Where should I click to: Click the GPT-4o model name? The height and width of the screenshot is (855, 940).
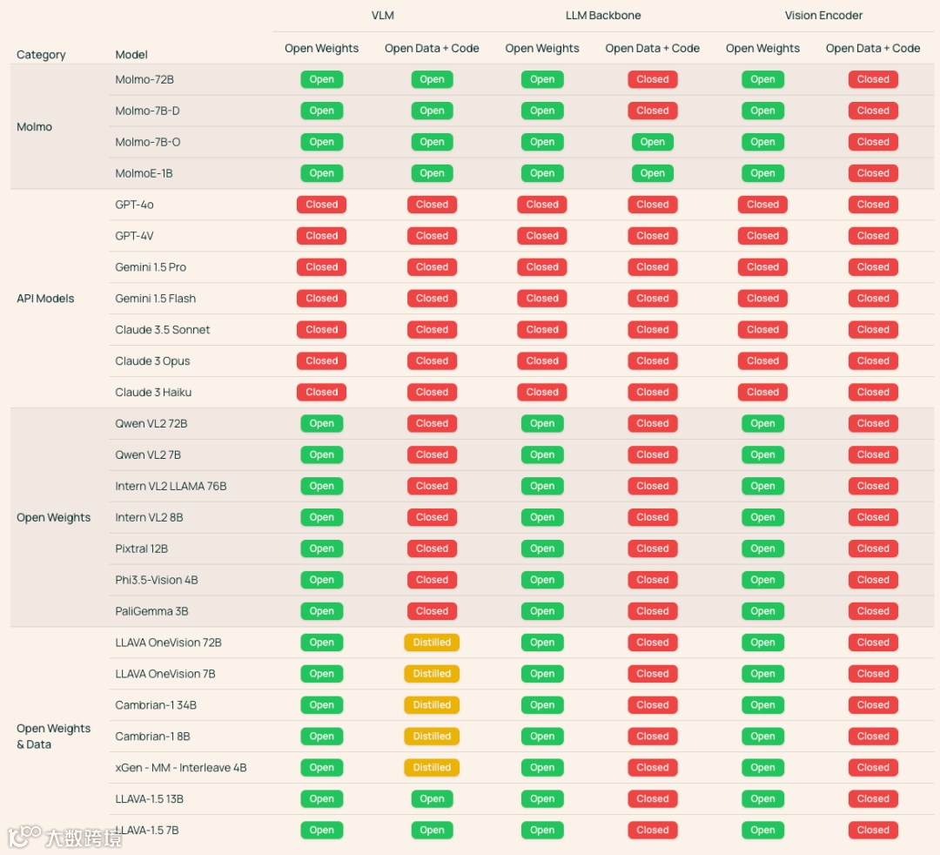click(134, 205)
